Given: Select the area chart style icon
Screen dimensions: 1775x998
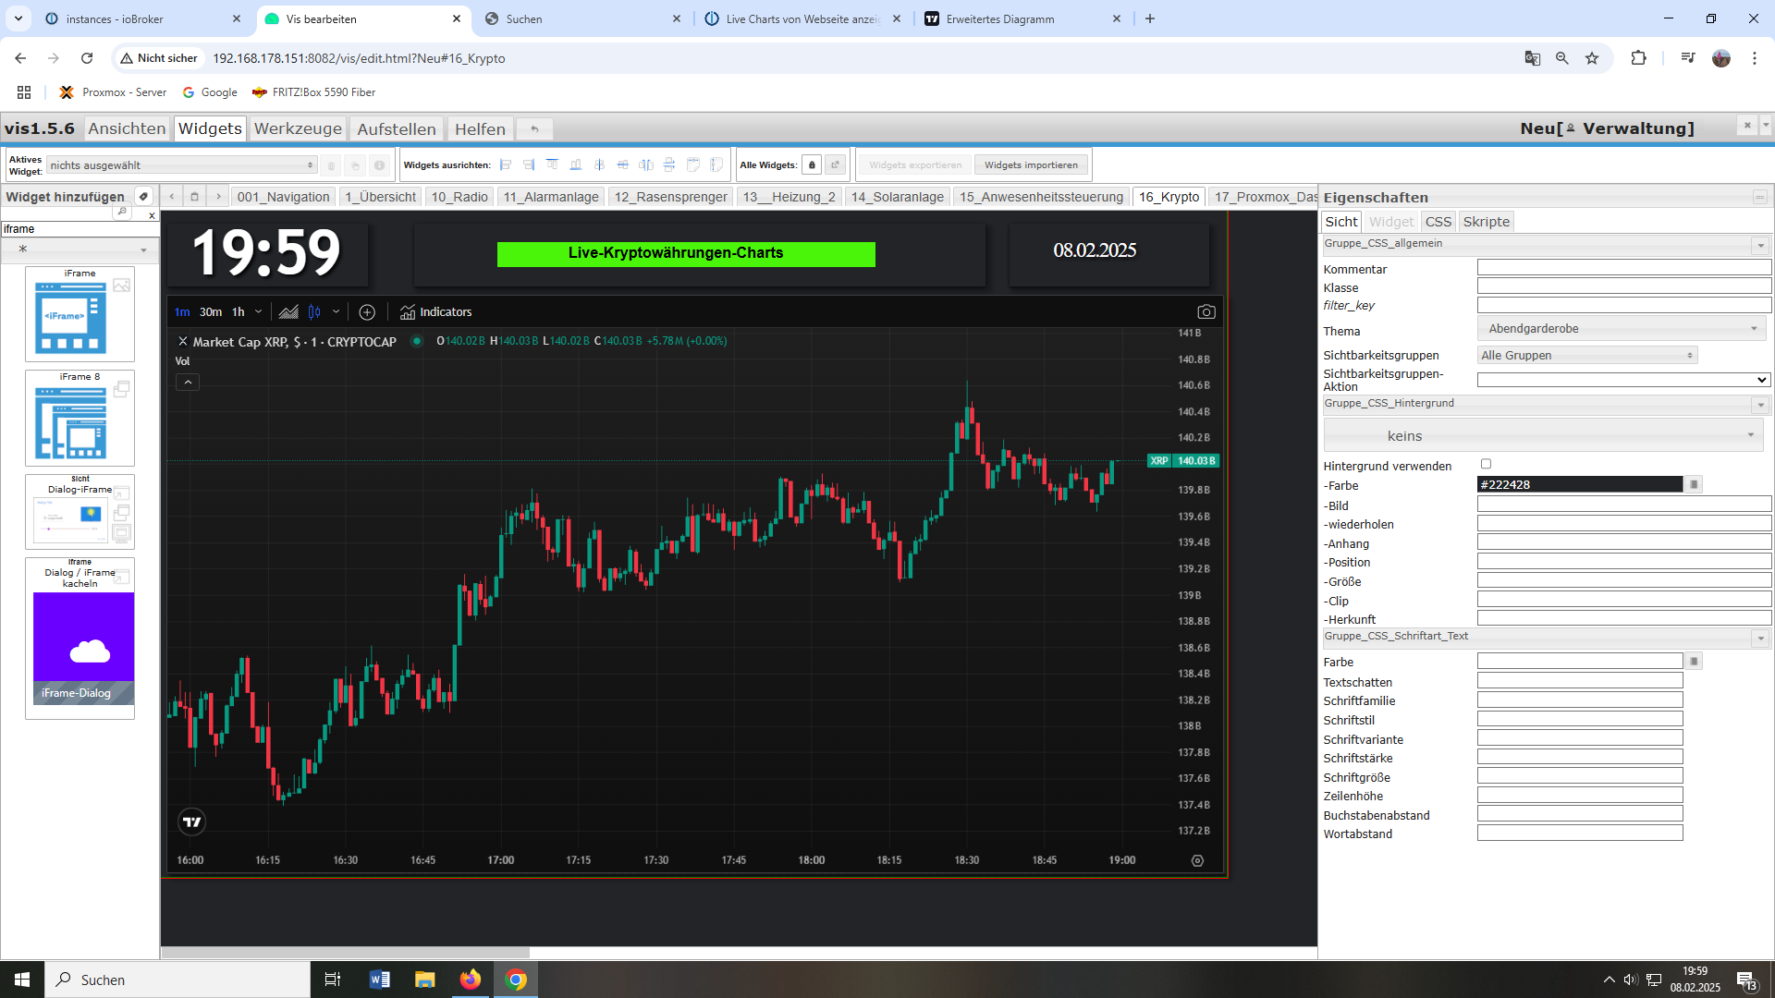Looking at the screenshot, I should coord(288,312).
